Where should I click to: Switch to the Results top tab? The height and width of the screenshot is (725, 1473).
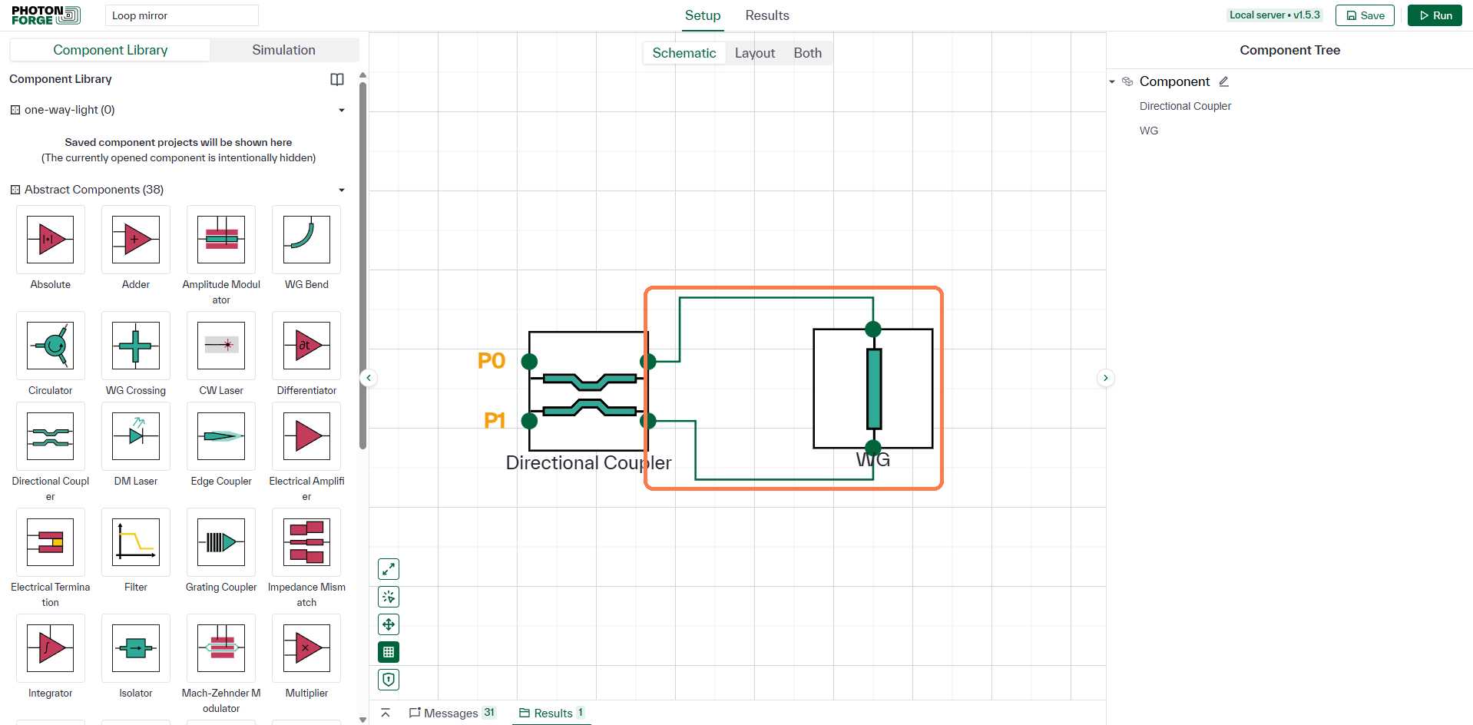pyautogui.click(x=767, y=15)
